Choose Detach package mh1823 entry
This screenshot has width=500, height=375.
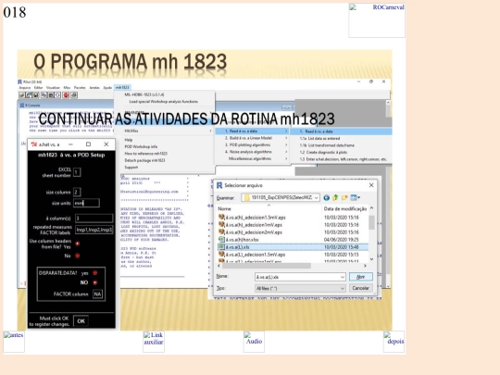(x=144, y=160)
